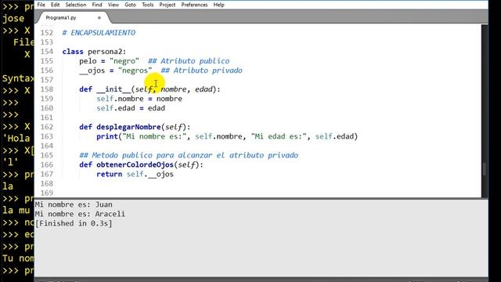Click the unsaved dot on the Programa1.py tab

pyautogui.click(x=99, y=18)
